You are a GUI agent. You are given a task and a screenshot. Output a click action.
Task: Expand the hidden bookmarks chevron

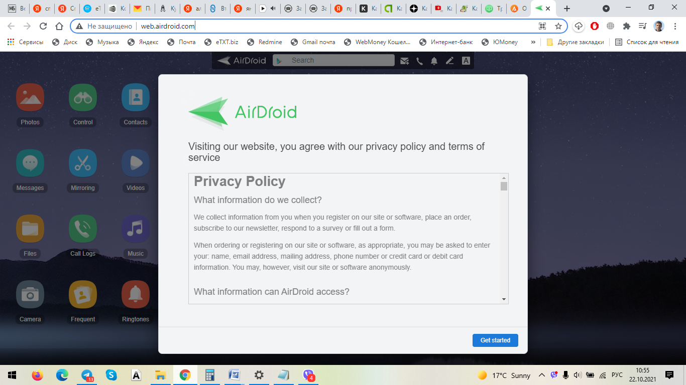(x=533, y=42)
